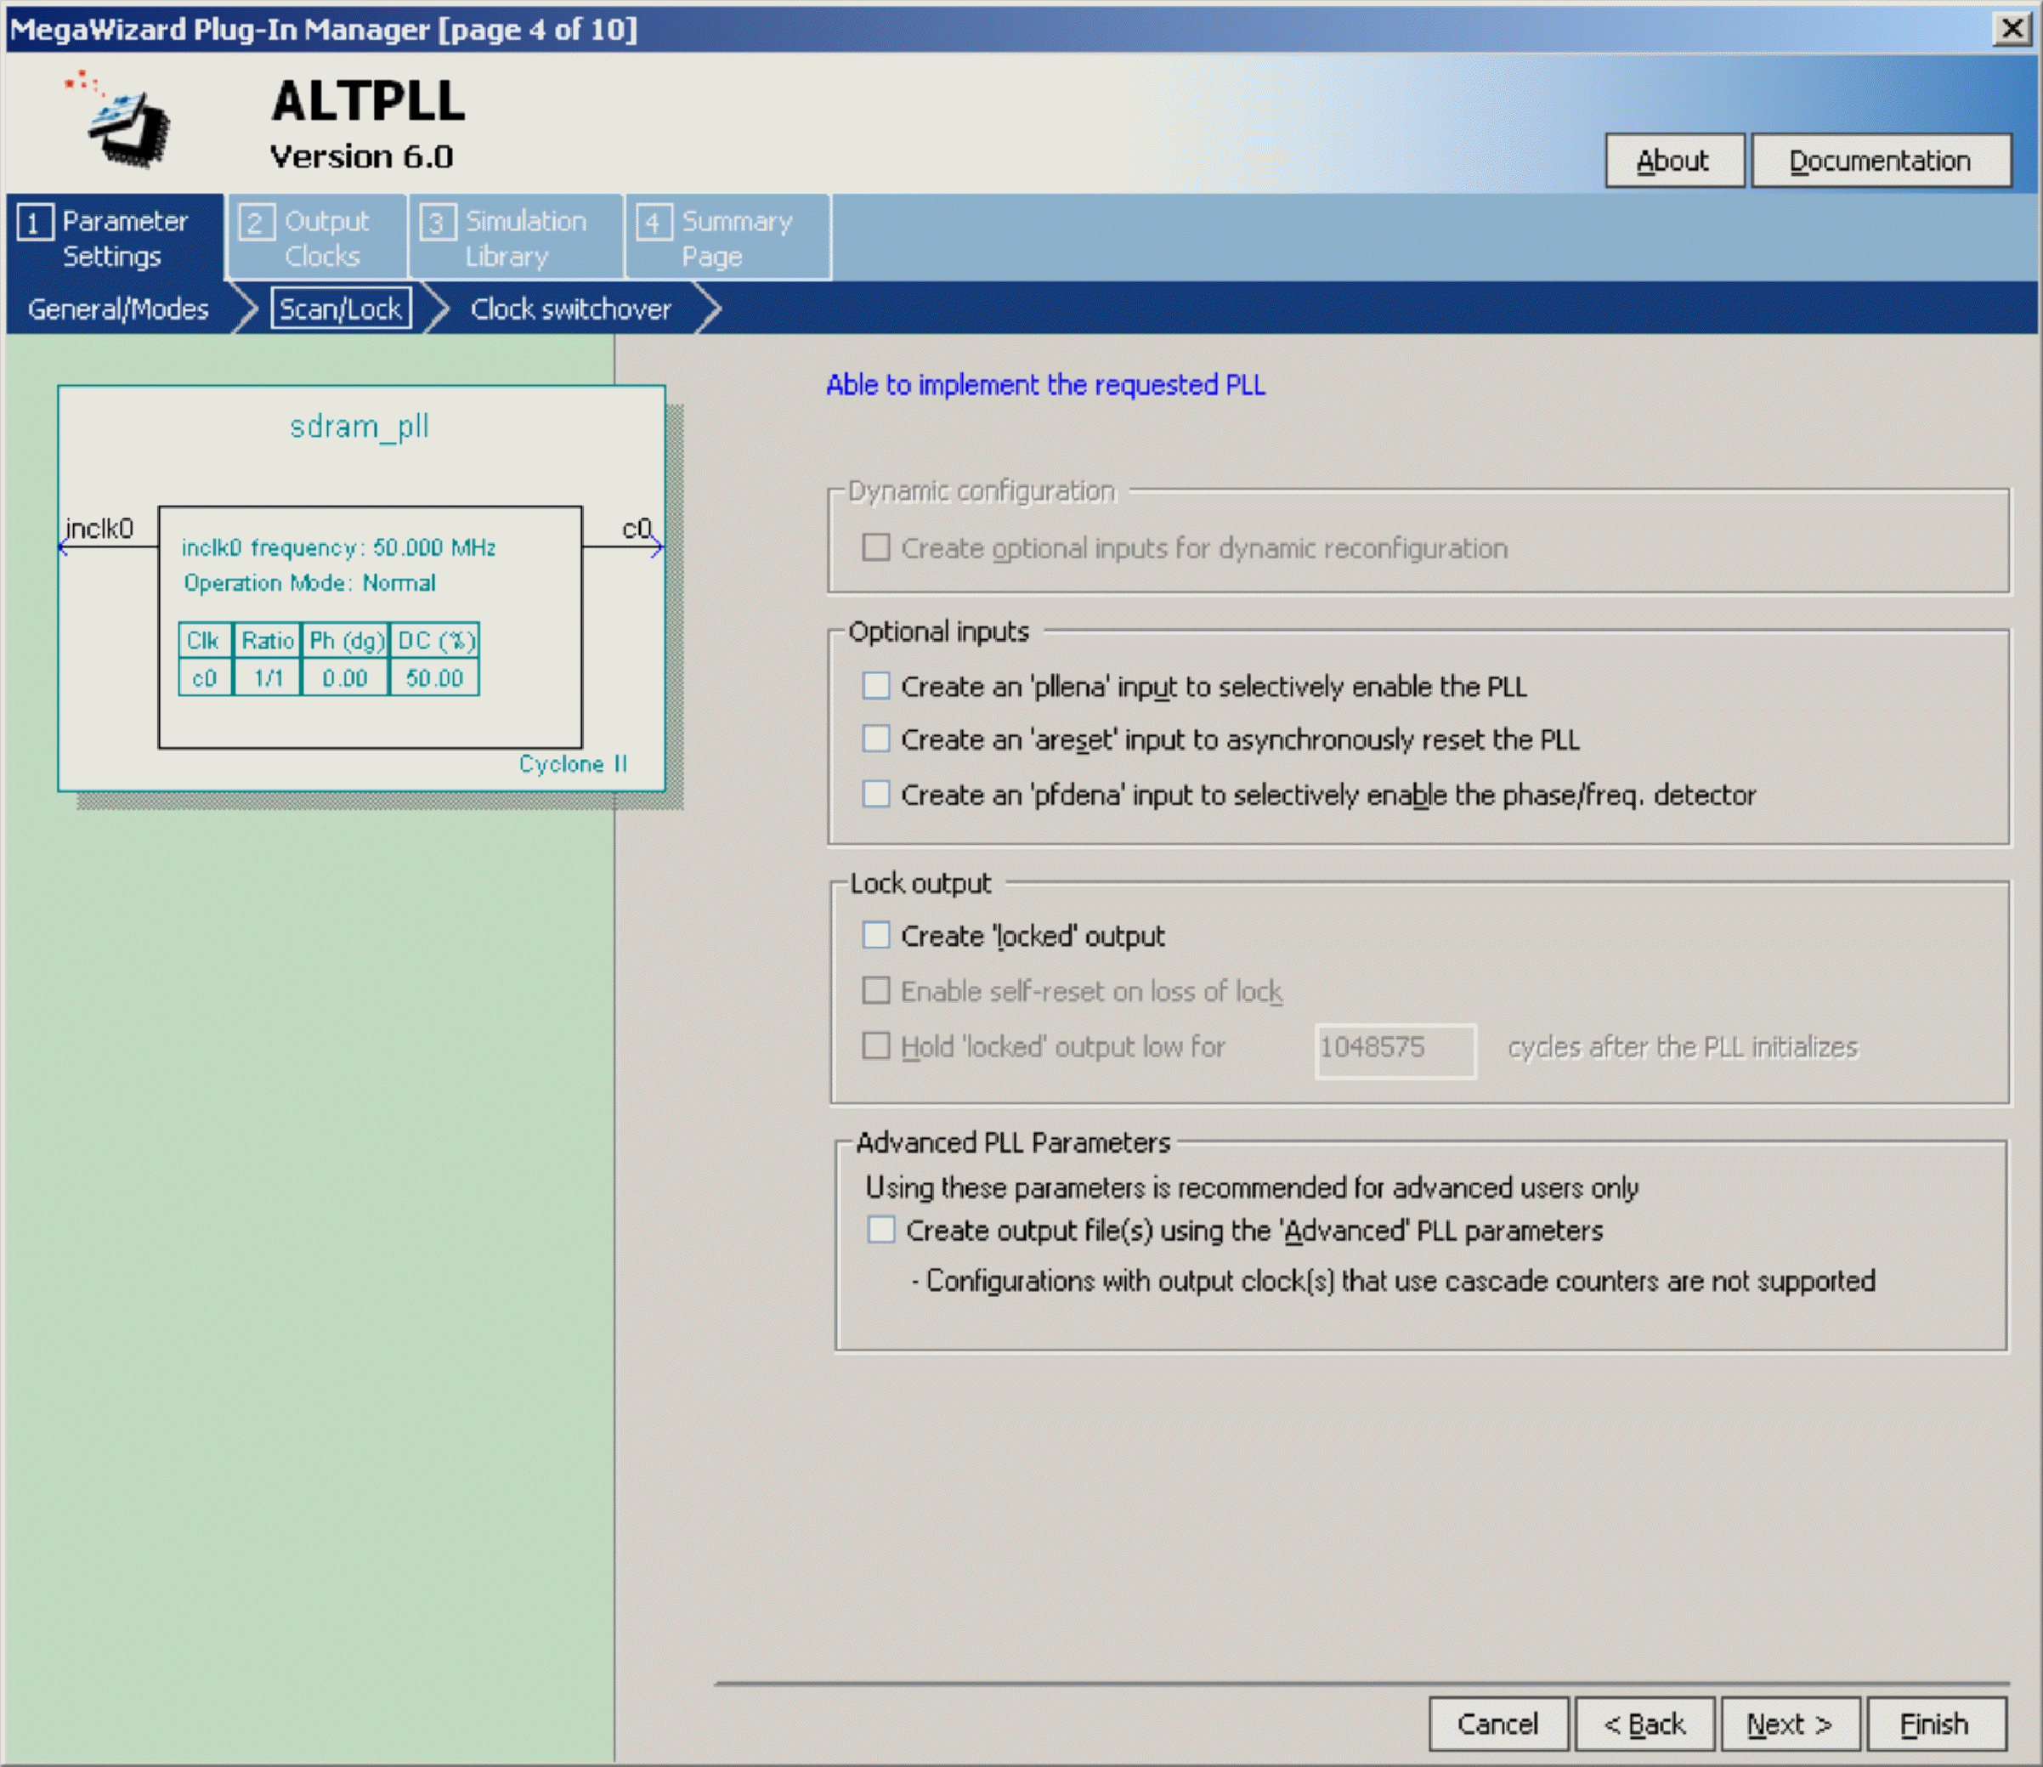Enable the 'pllena' input checkbox

875,685
